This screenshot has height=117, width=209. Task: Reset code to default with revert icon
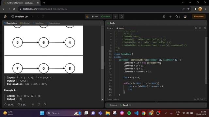click(205, 28)
